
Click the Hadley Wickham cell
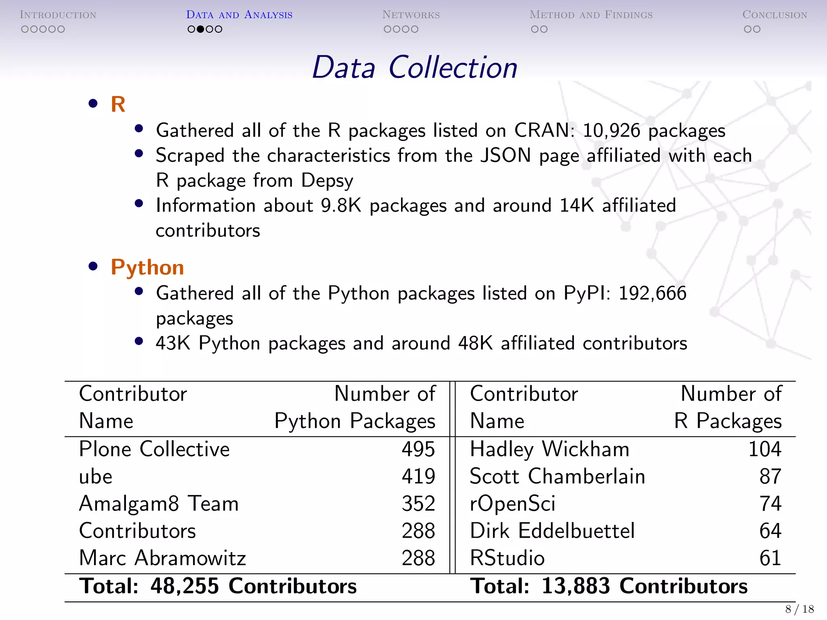[x=550, y=450]
